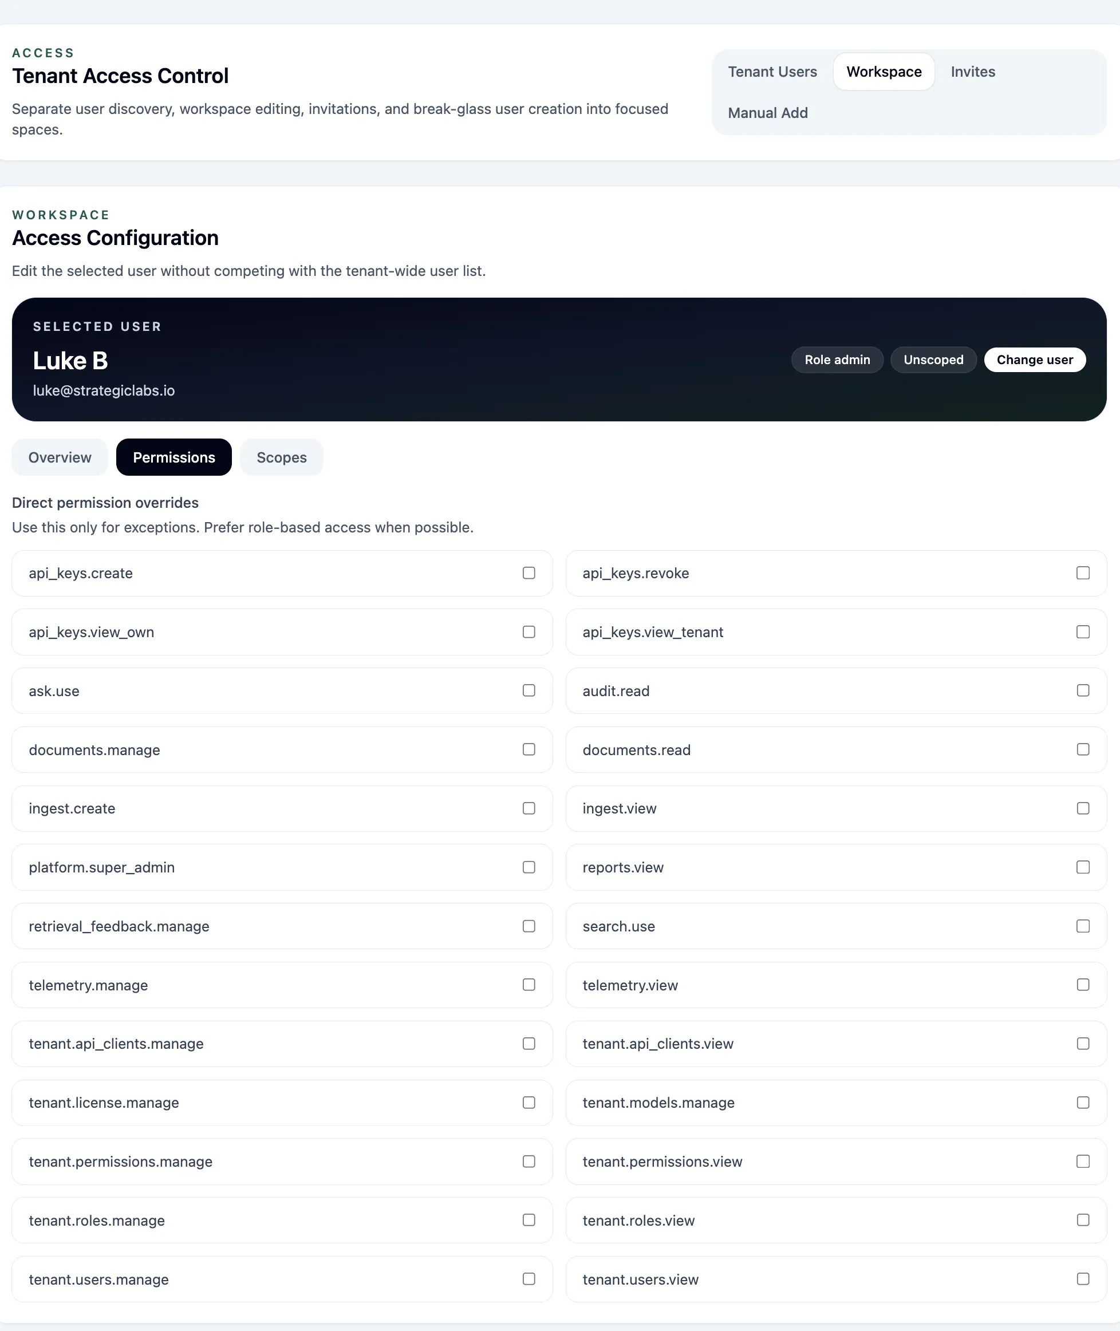Switch to the Tenant Users tab

coord(772,72)
